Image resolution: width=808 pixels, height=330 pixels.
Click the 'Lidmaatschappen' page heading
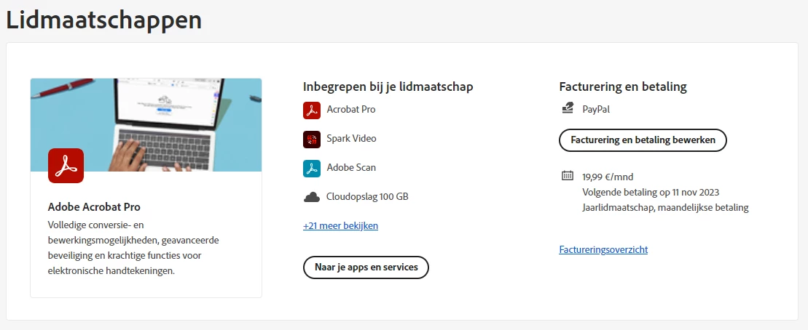coord(103,20)
